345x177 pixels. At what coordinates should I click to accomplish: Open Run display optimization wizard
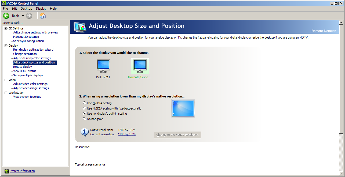pos(33,50)
